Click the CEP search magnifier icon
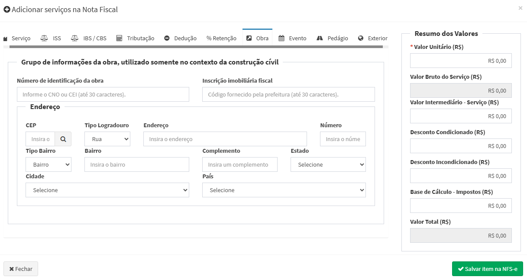The height and width of the screenshot is (280, 527). click(x=63, y=139)
